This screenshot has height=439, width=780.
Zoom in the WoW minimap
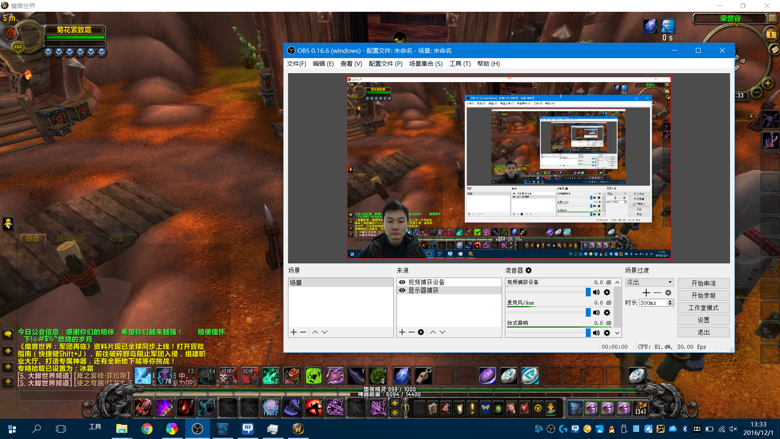(x=767, y=83)
